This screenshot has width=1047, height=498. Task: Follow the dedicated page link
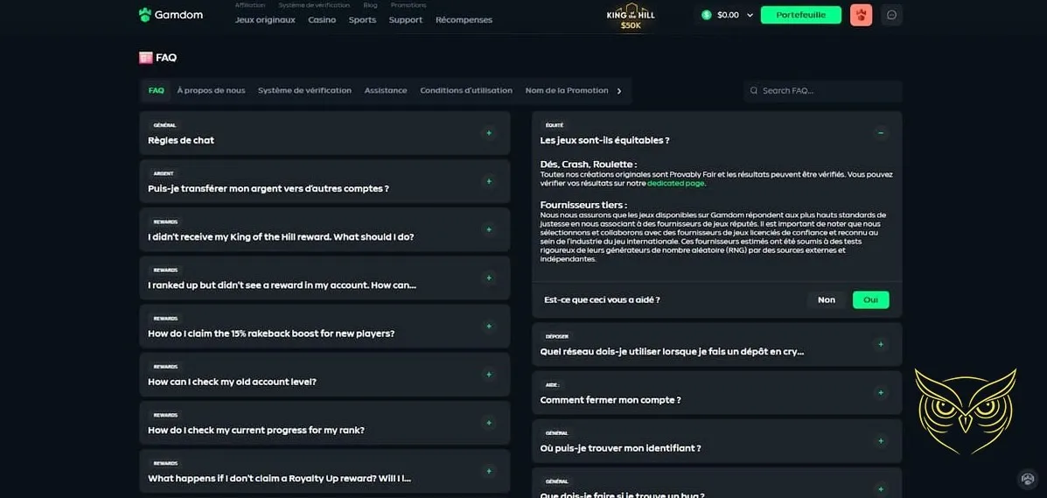(x=675, y=183)
